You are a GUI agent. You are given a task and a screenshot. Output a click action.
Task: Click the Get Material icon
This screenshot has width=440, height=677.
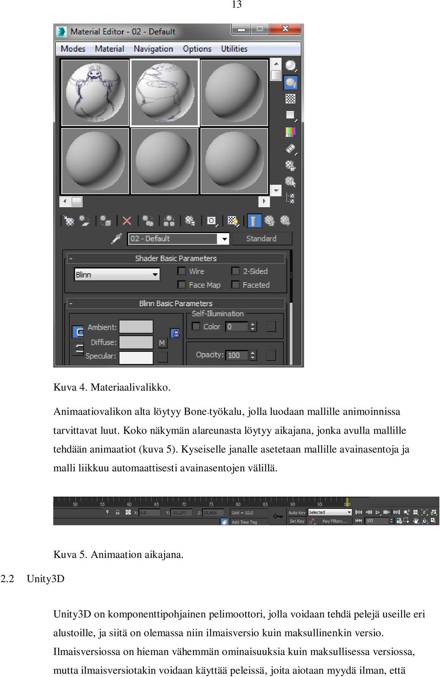point(69,221)
